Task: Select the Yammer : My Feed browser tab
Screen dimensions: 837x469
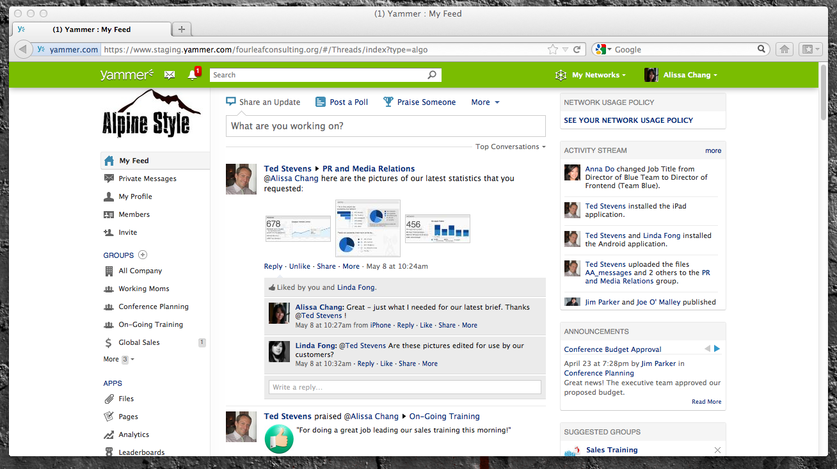Action: (92, 29)
